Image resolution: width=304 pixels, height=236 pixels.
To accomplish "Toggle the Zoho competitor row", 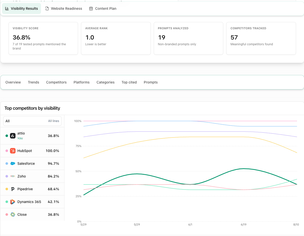I will (x=32, y=176).
